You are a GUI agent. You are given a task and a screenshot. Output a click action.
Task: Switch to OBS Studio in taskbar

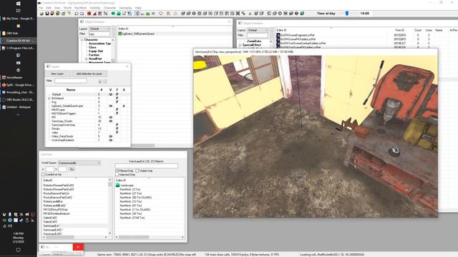point(19,100)
